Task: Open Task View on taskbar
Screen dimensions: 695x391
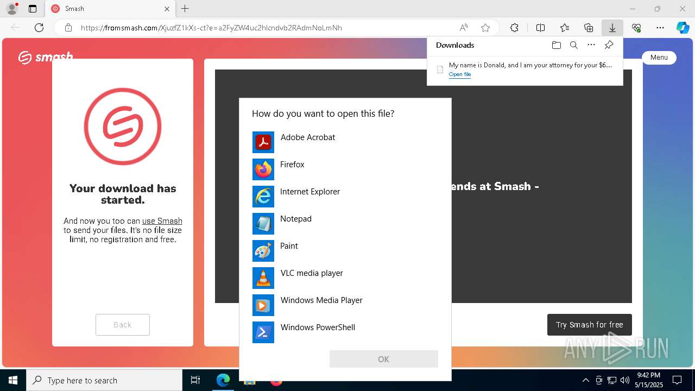Action: pos(195,380)
